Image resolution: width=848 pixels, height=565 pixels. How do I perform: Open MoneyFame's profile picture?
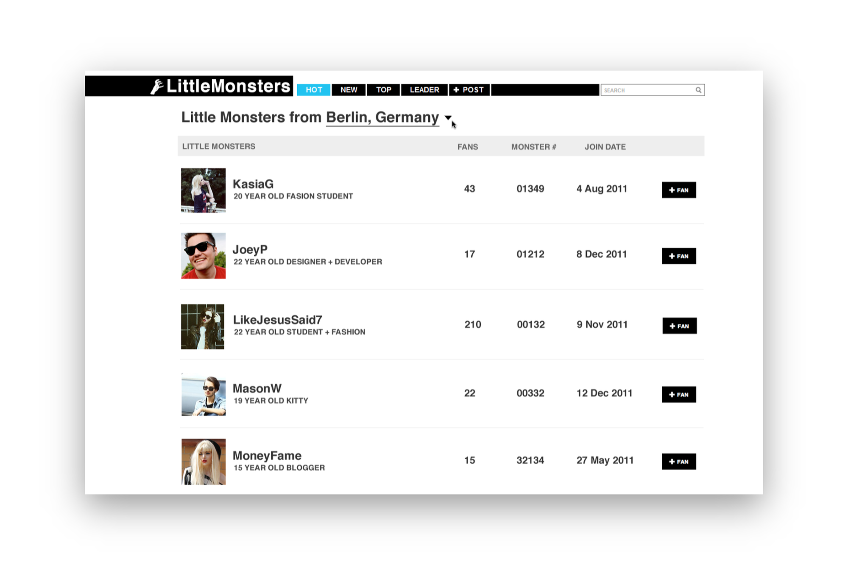pos(204,462)
